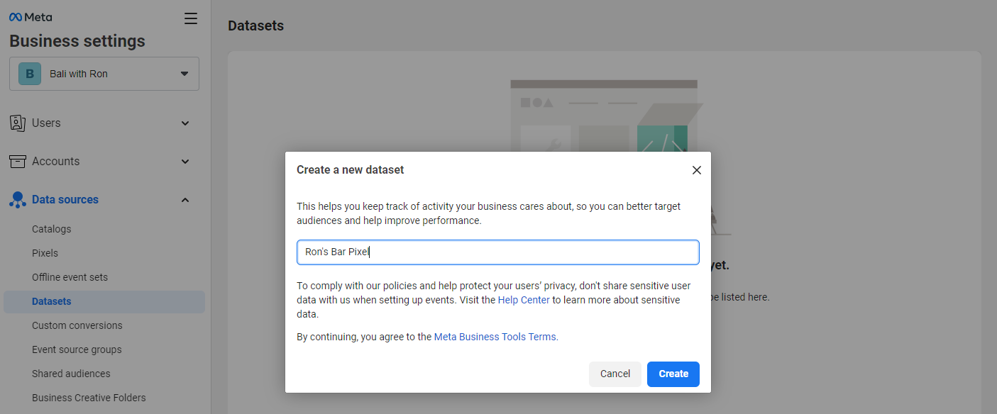Image resolution: width=997 pixels, height=414 pixels.
Task: Collapse the Data sources section chevron
Action: (x=185, y=200)
